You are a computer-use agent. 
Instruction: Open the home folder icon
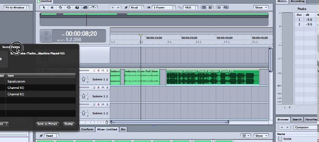[x=280, y=139]
